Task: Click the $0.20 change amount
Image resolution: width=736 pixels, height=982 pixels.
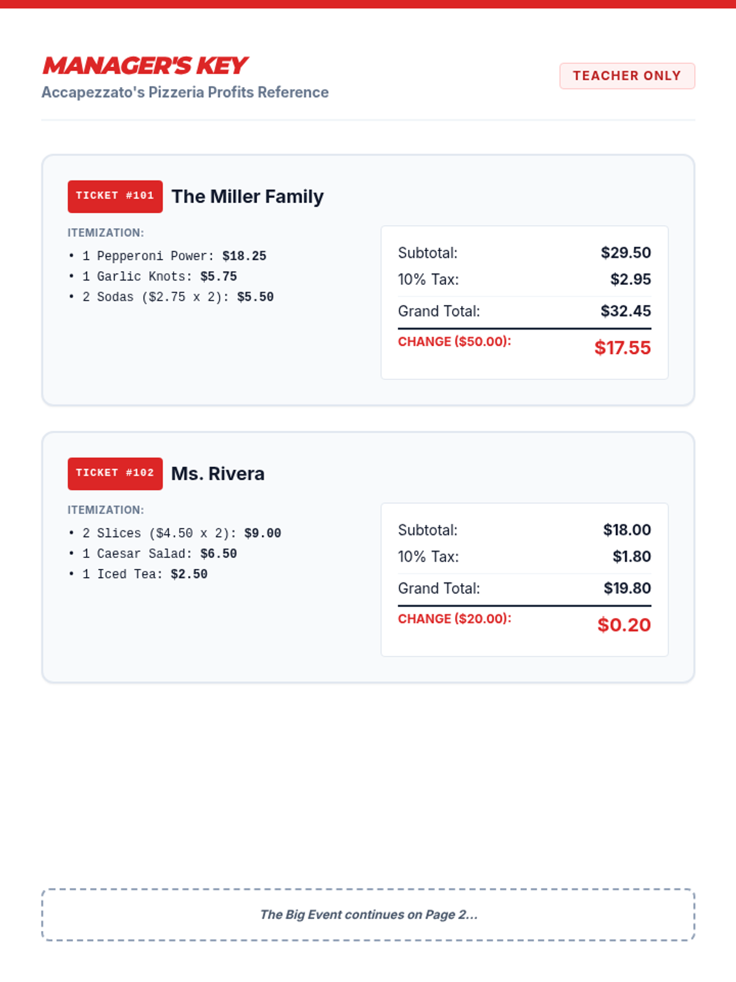Action: coord(624,625)
